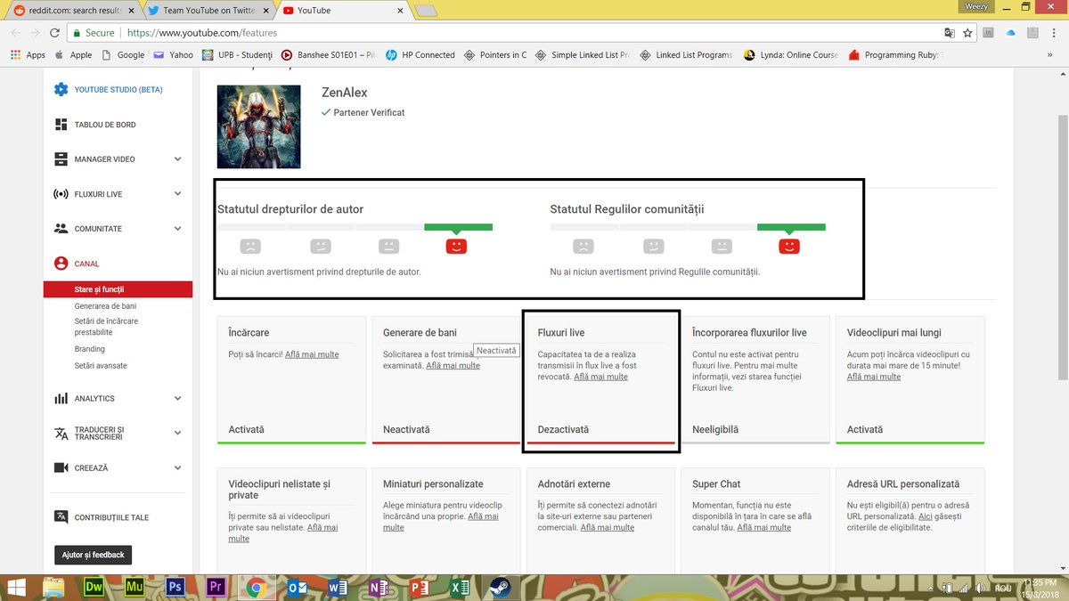The width and height of the screenshot is (1069, 601).
Task: Expand the Manager Video section chevron
Action: point(177,159)
